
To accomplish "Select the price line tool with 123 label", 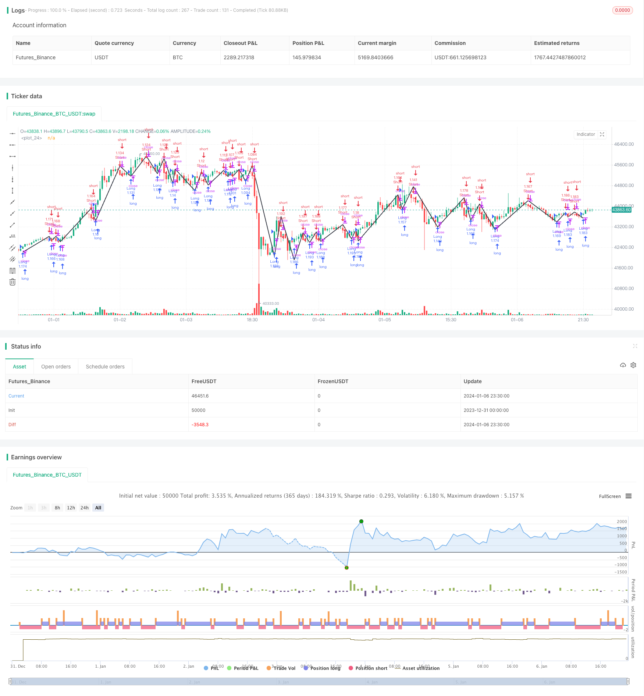I will (x=13, y=236).
